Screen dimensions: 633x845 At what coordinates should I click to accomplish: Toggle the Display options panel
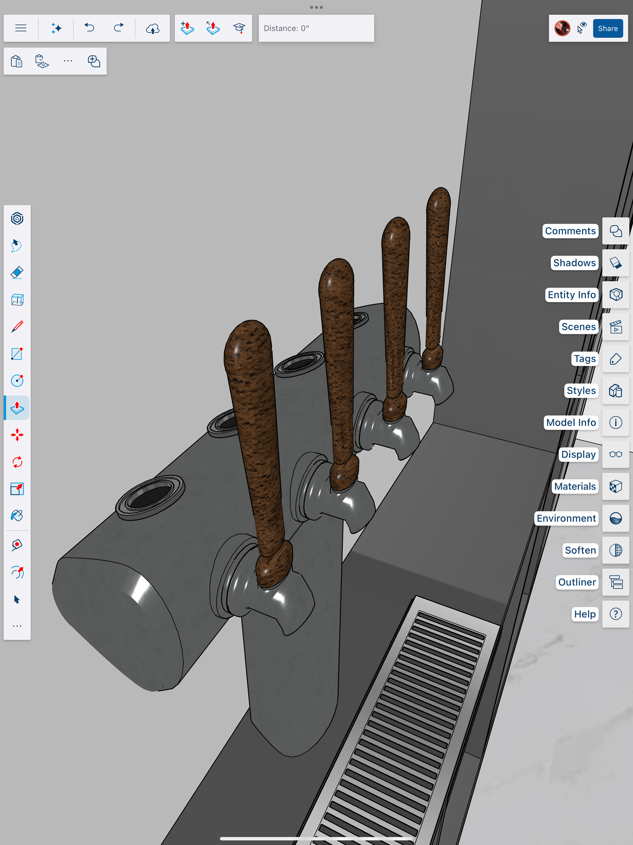(616, 454)
